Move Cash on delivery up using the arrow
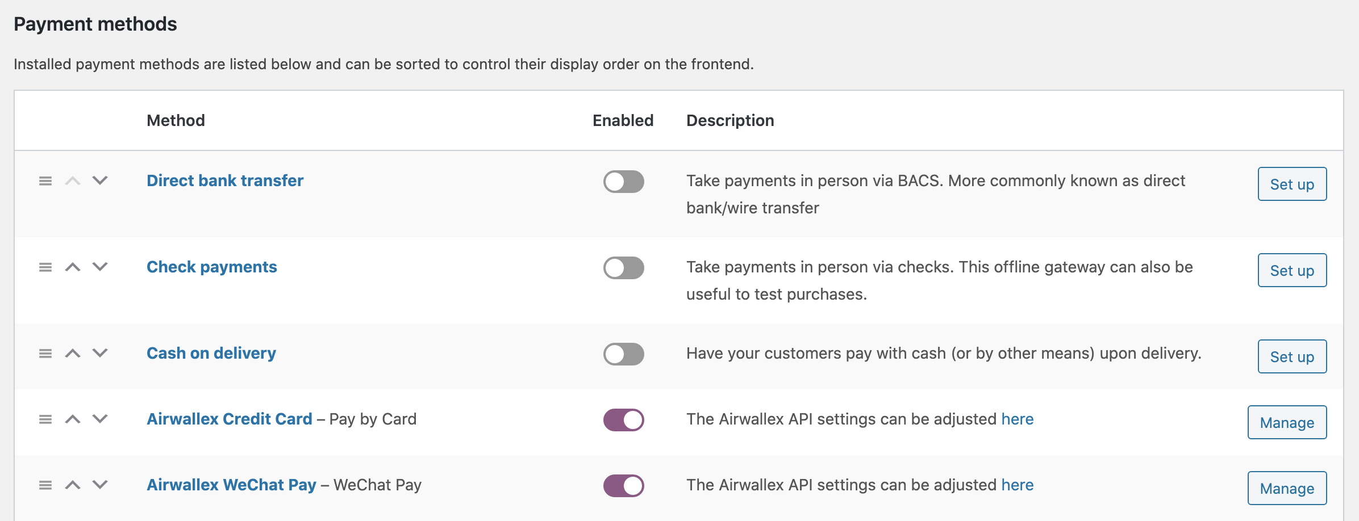 click(x=72, y=354)
